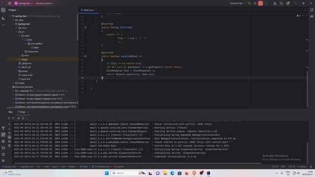
Task: Click the print icon in console sidebar
Action: (x=9, y=142)
